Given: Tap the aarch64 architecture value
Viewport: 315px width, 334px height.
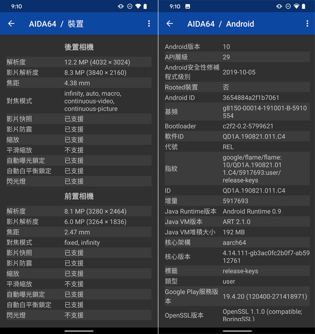Looking at the screenshot, I should (x=234, y=243).
